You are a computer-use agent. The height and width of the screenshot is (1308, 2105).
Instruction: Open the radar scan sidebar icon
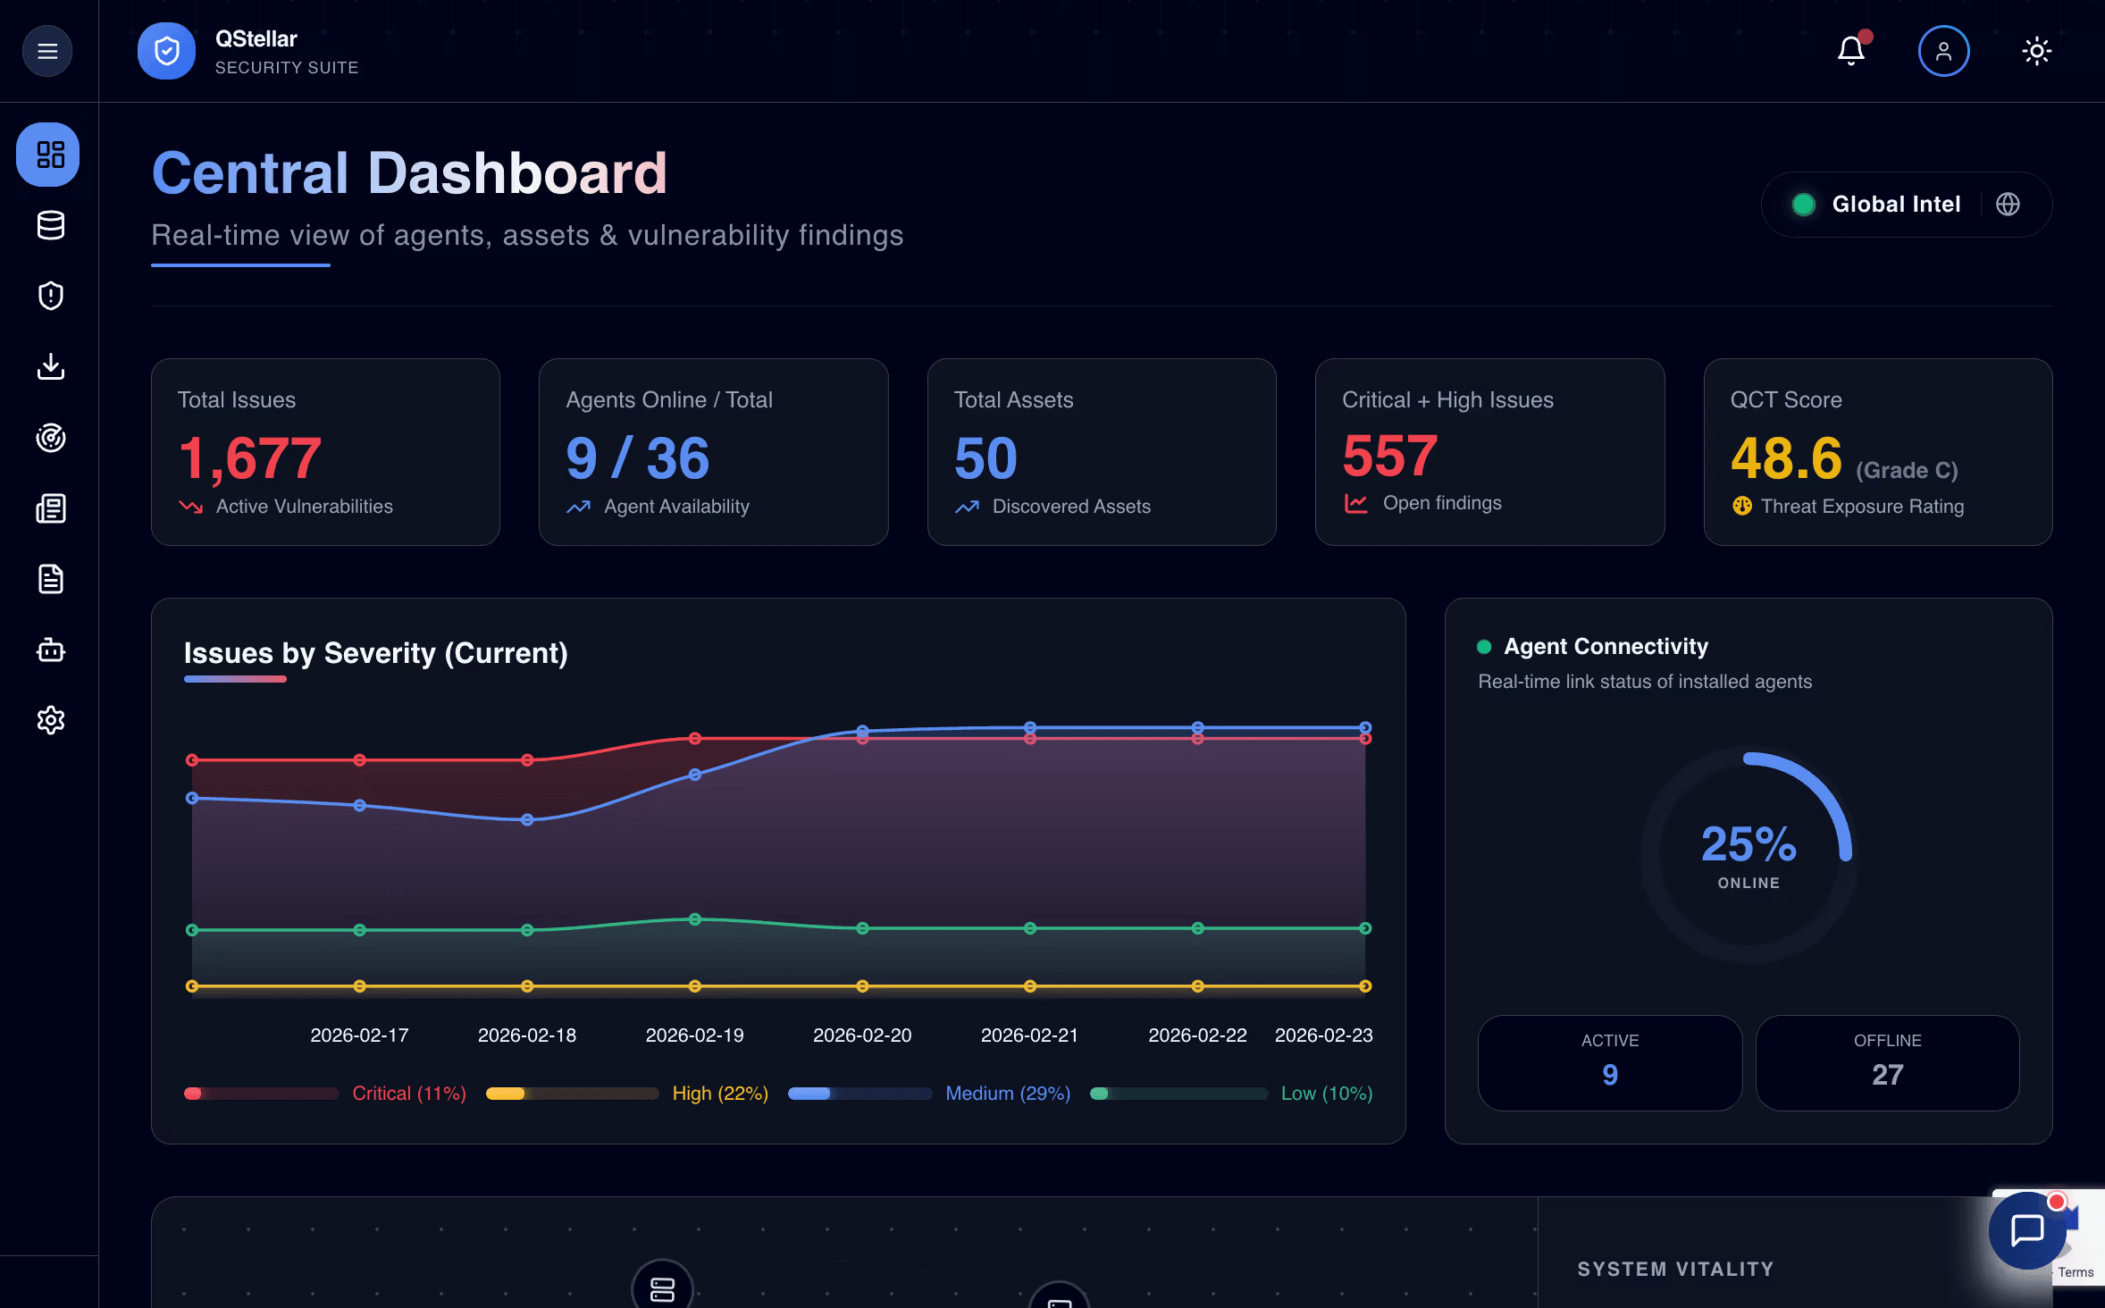coord(50,438)
